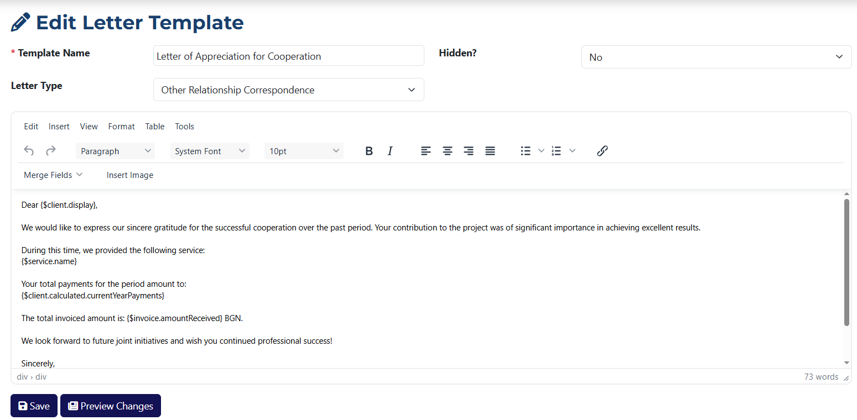The image size is (857, 420).
Task: Open the font size dropdown showing 10pt
Action: coord(303,150)
